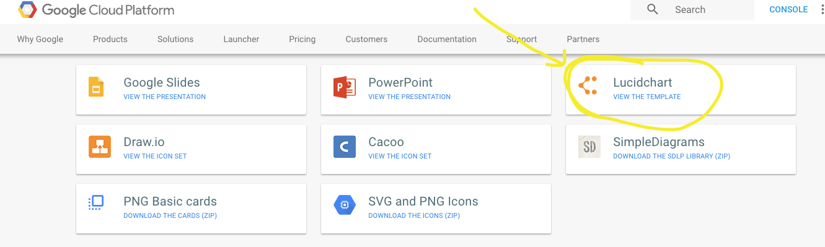825x247 pixels.
Task: Open Lucidchart VIEW THE TEMPLATE link
Action: pyautogui.click(x=647, y=97)
